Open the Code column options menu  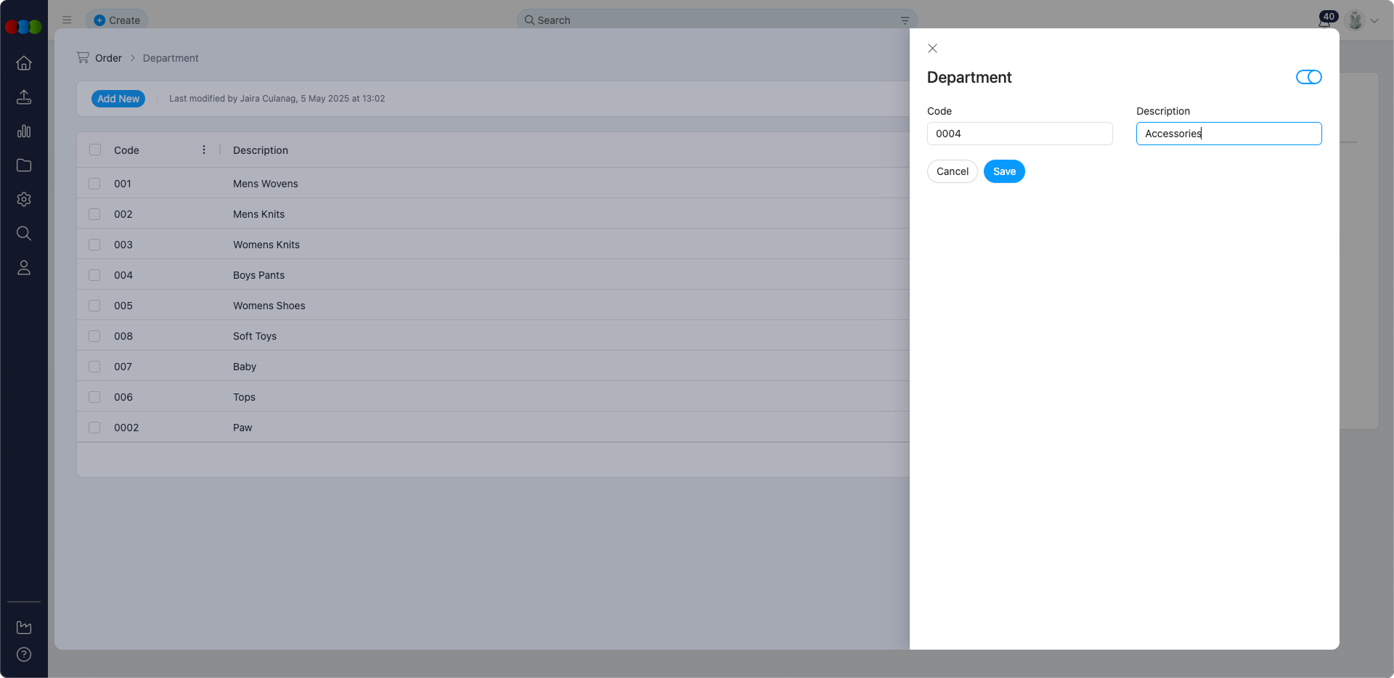tap(204, 150)
